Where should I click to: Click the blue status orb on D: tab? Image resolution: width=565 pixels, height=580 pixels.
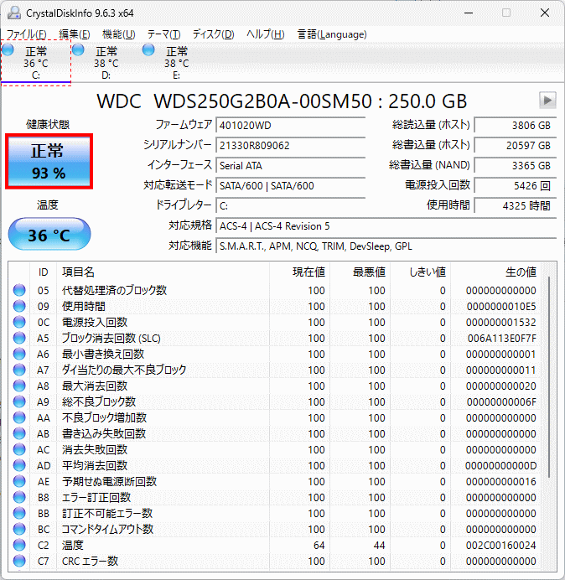coord(78,49)
